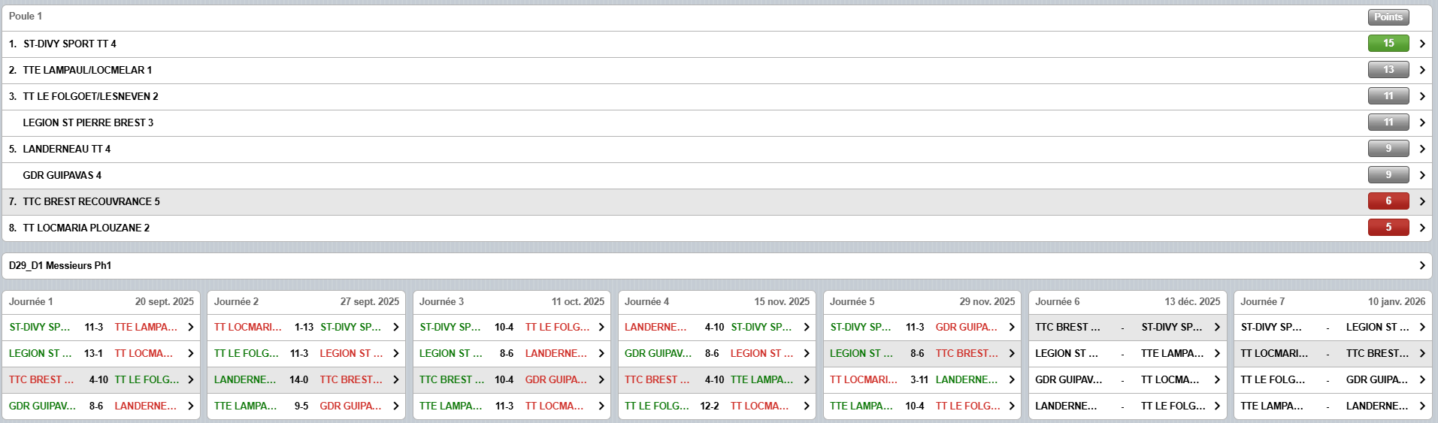Screen dimensions: 1438x423
Task: Click the chevron of LEGION ST PIERRE BREST 3
Action: click(x=1421, y=122)
